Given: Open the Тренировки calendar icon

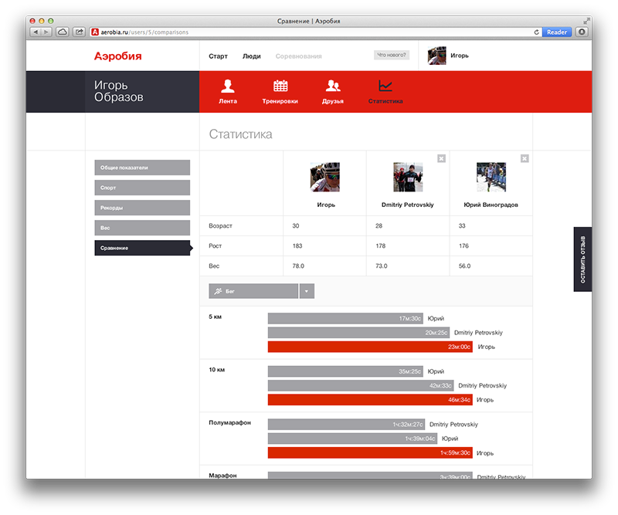Looking at the screenshot, I should (x=280, y=86).
